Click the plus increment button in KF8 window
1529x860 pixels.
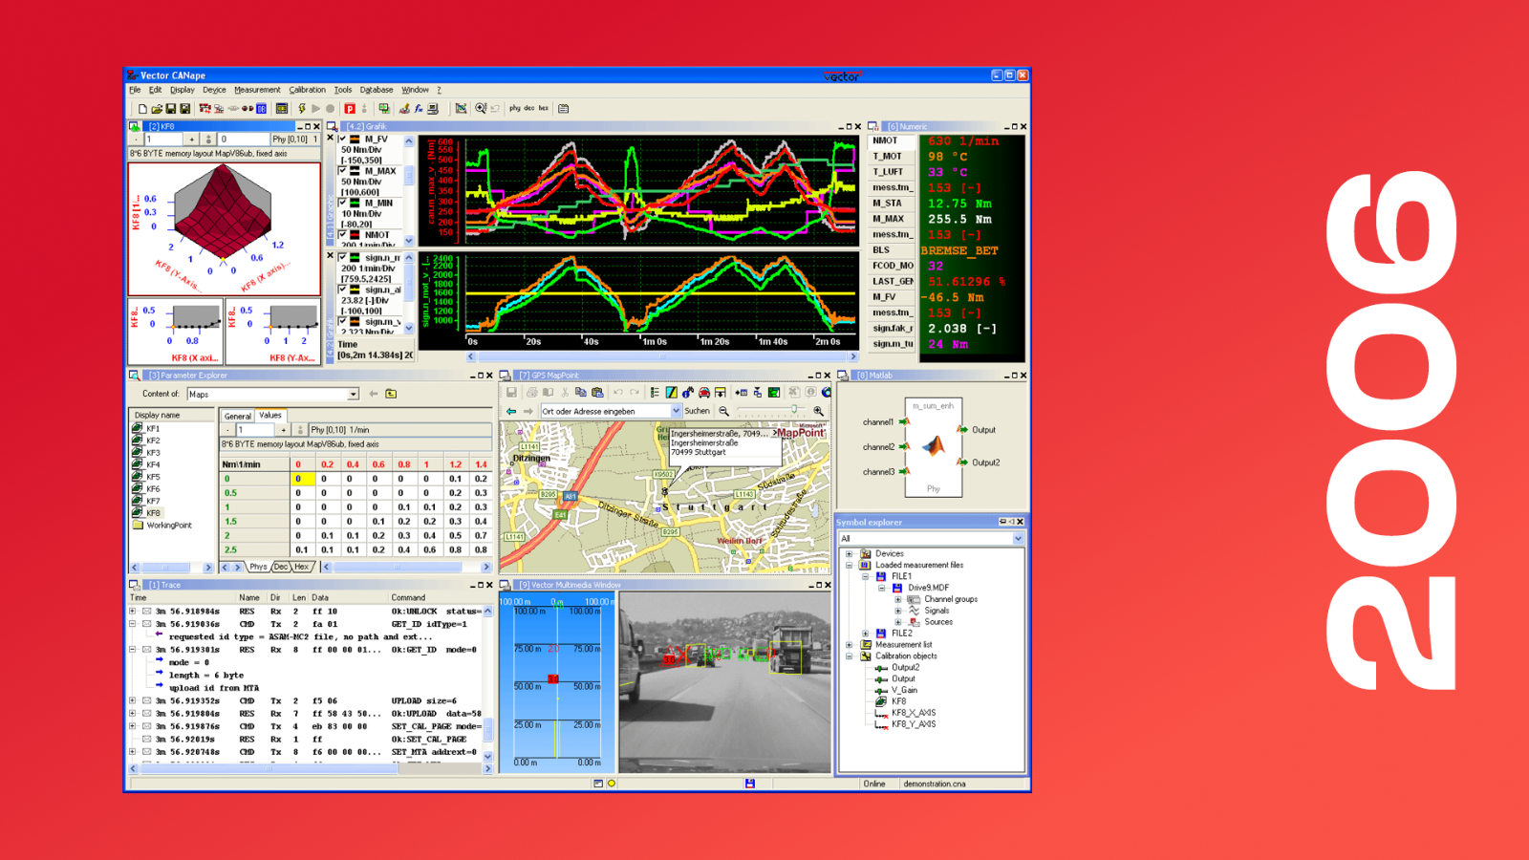tap(191, 140)
